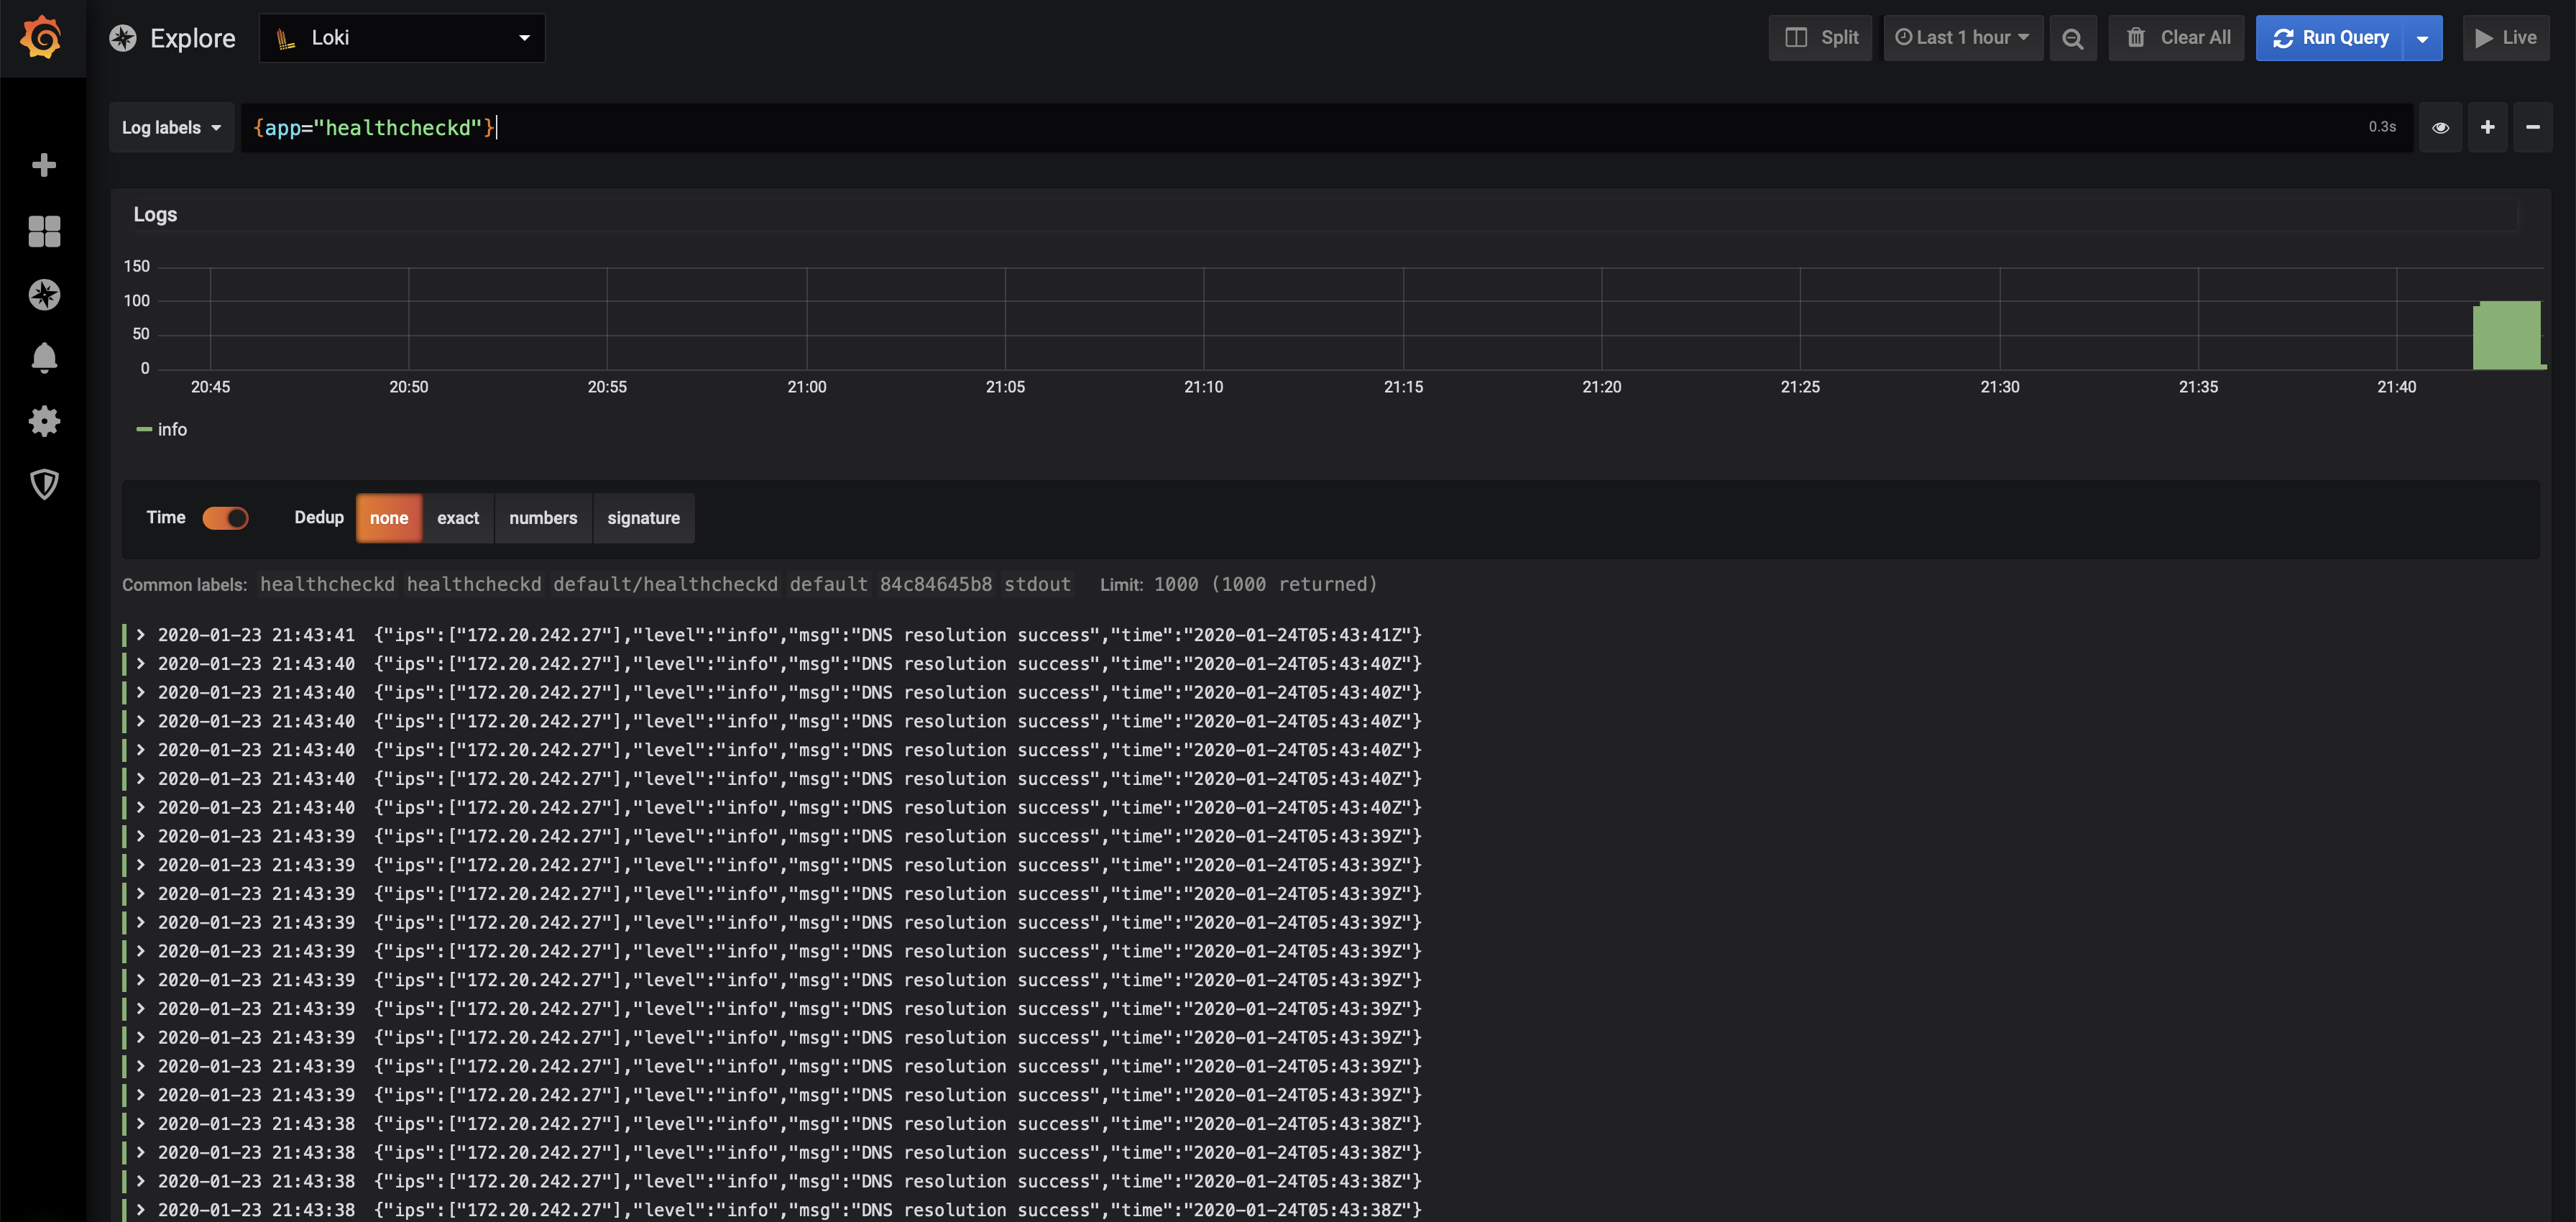The height and width of the screenshot is (1222, 2576).
Task: Select dedup option numbers
Action: click(543, 518)
